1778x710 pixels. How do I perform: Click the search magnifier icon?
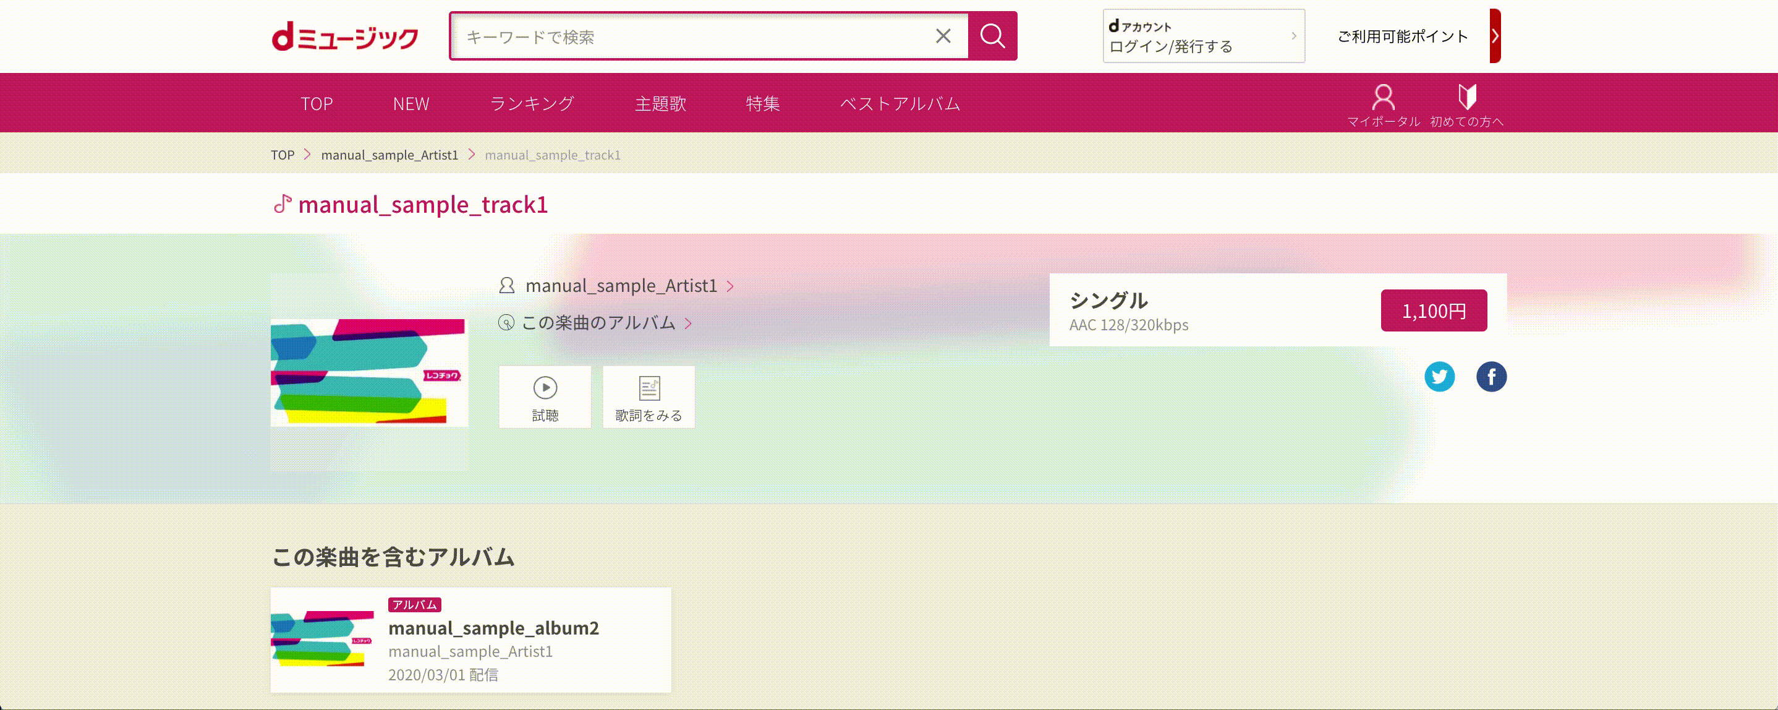click(x=992, y=36)
